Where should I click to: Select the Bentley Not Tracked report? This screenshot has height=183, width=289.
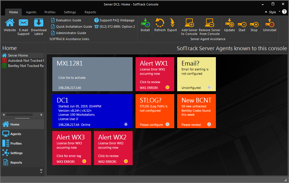pos(23,66)
